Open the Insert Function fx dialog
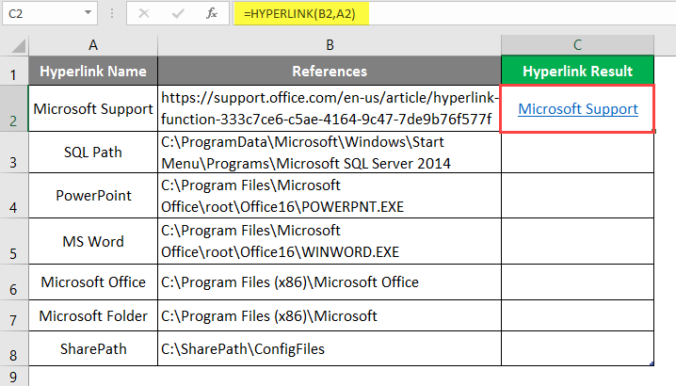The image size is (676, 386). tap(211, 14)
